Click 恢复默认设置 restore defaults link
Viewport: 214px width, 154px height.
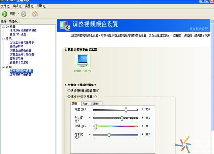pyautogui.click(x=199, y=29)
